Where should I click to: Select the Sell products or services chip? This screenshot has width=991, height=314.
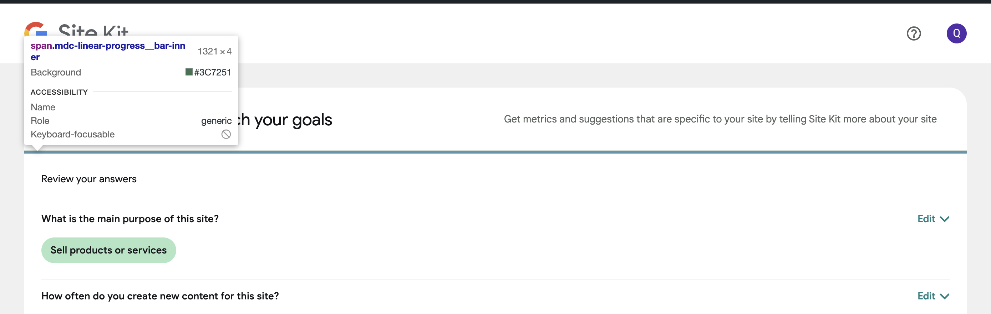108,250
